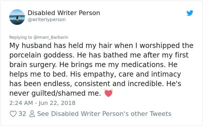The width and height of the screenshot is (203, 126).
Task: Click the @writerlyperson handle
Action: 46,20
